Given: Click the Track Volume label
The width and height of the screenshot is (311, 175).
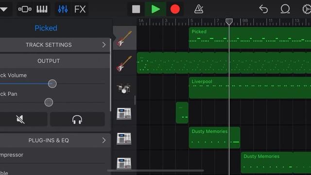Looking at the screenshot, I should tap(13, 75).
